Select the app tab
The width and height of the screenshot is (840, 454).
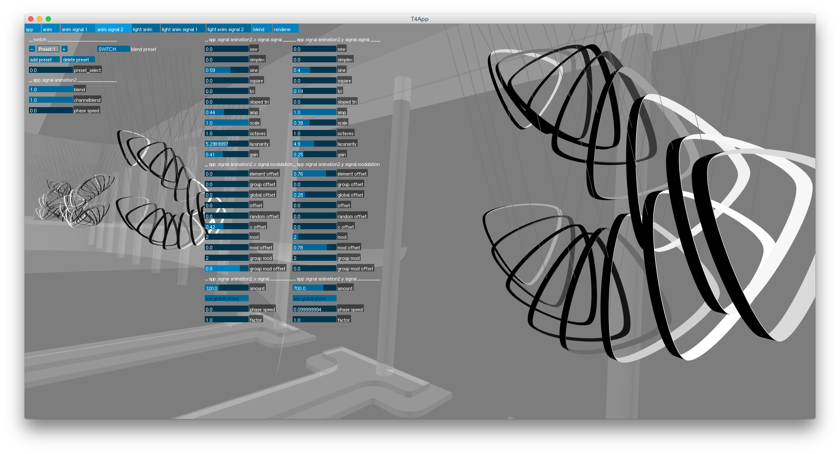[29, 29]
